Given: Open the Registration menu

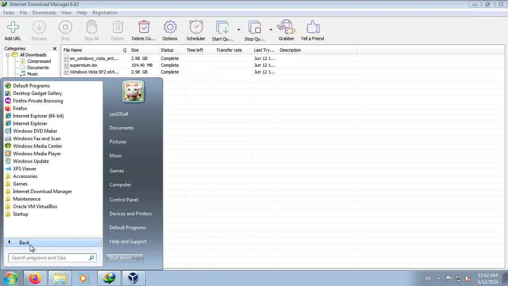Looking at the screenshot, I should 105,13.
